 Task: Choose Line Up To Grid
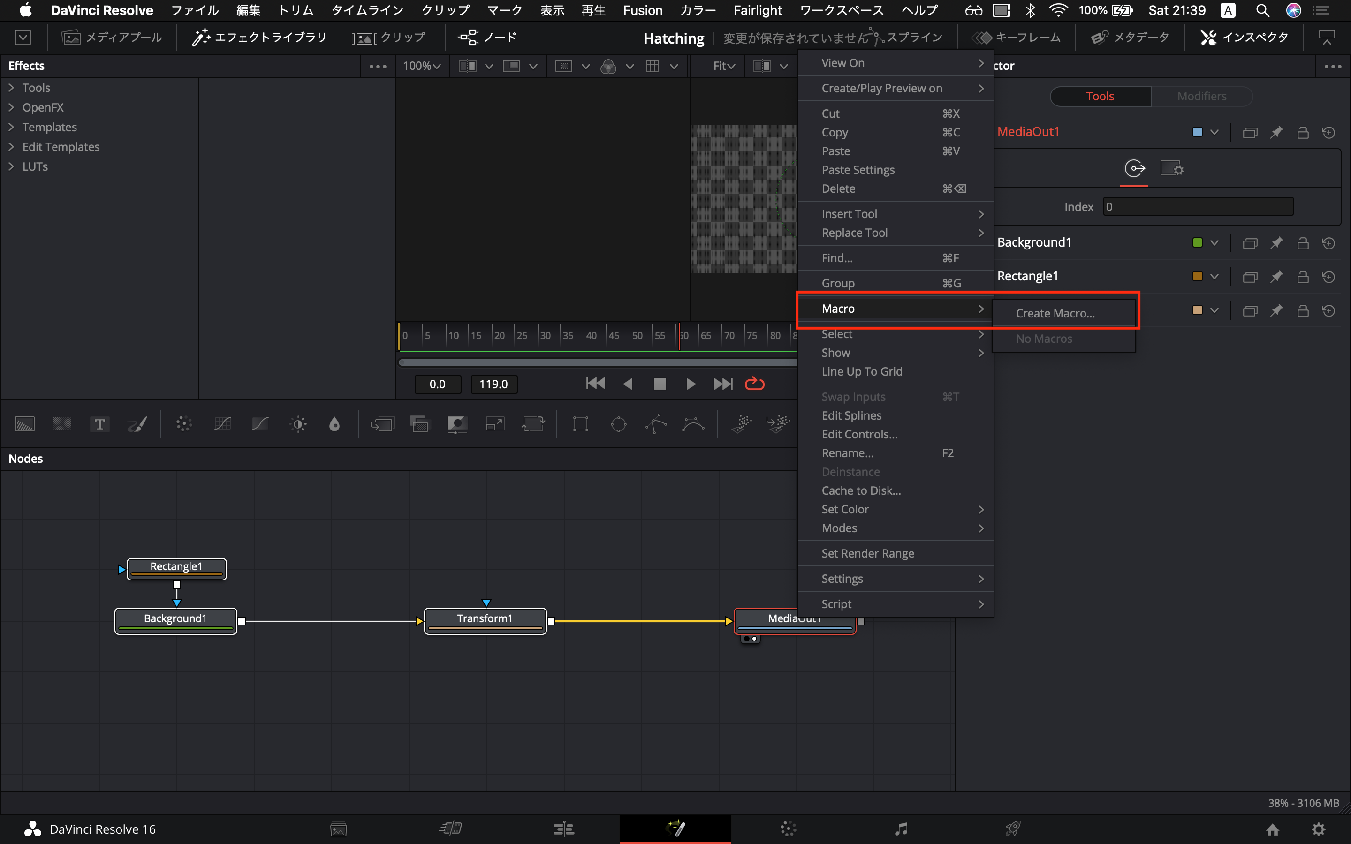[896, 371]
